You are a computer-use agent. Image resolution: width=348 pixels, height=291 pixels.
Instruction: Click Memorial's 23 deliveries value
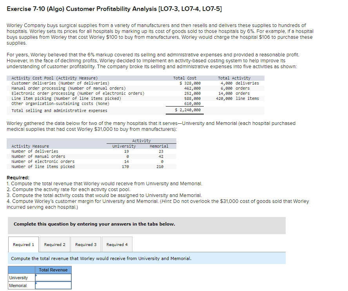[x=161, y=151]
